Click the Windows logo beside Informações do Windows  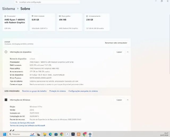tap(6, 100)
